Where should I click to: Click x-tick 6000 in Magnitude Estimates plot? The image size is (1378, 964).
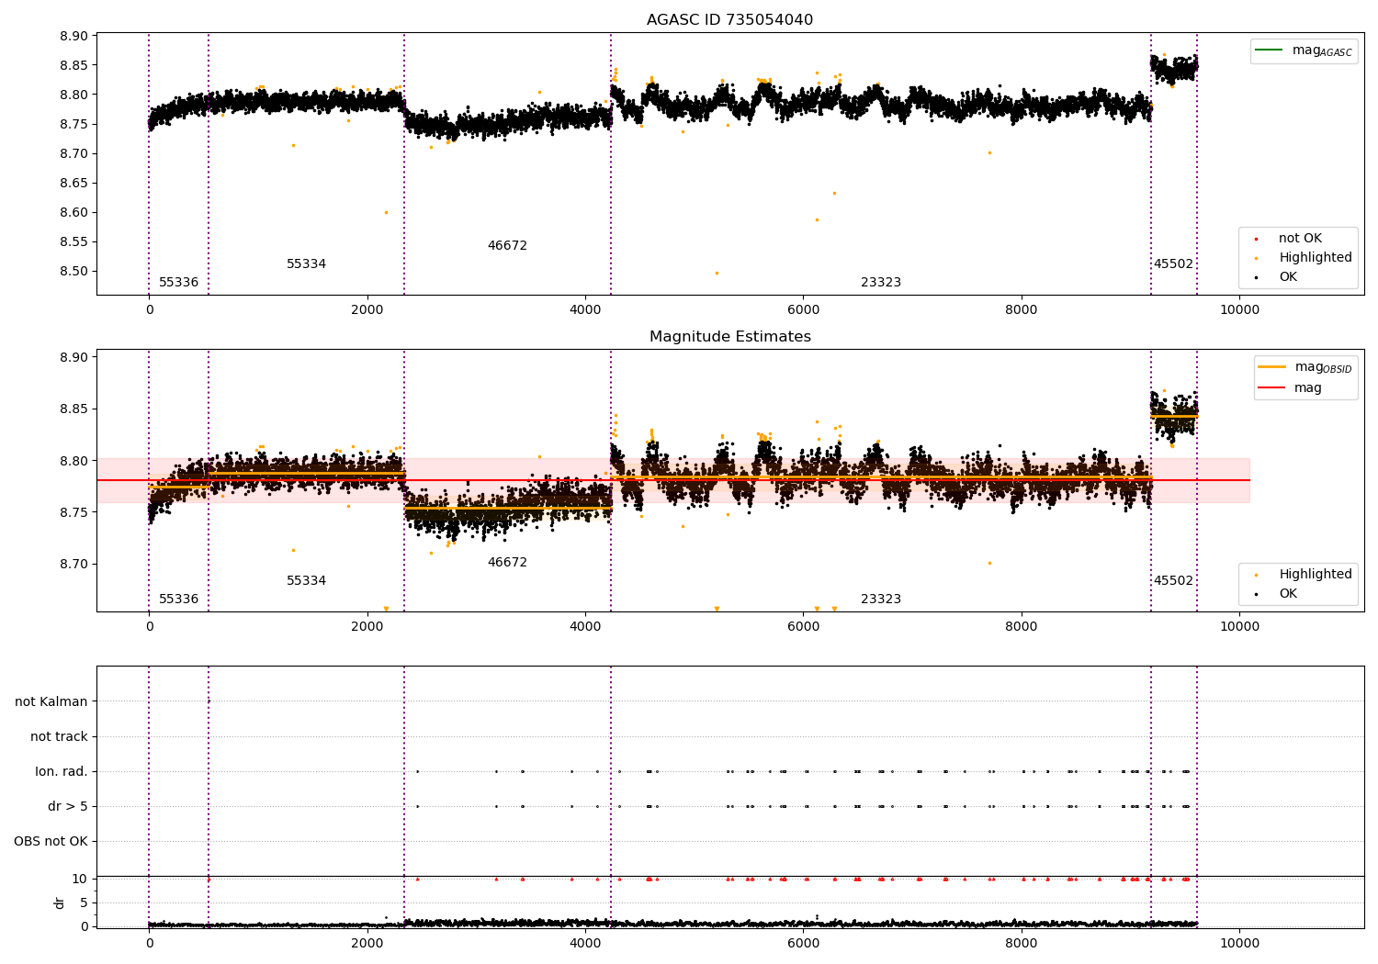click(x=803, y=626)
